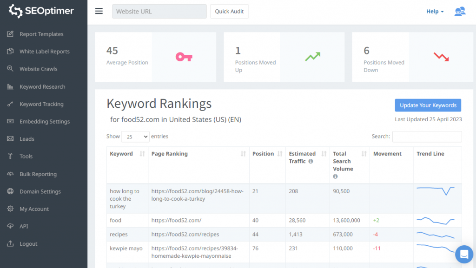The height and width of the screenshot is (268, 476).
Task: Open the entries per page dropdown
Action: click(x=135, y=137)
